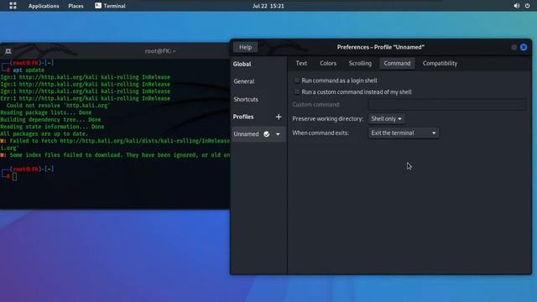Switch to the Scrolling tab
This screenshot has width=537, height=302.
tap(360, 64)
